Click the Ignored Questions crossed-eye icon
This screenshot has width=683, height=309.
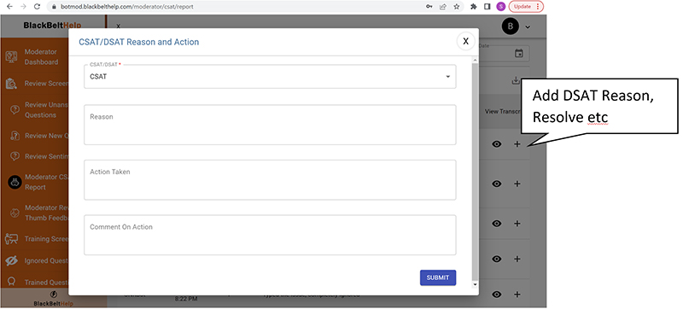(x=11, y=260)
